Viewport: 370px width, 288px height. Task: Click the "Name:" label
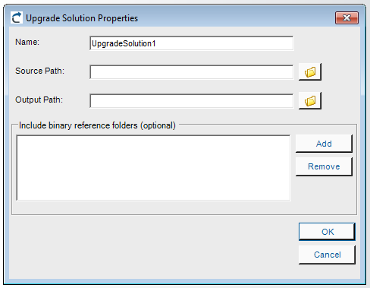click(27, 42)
